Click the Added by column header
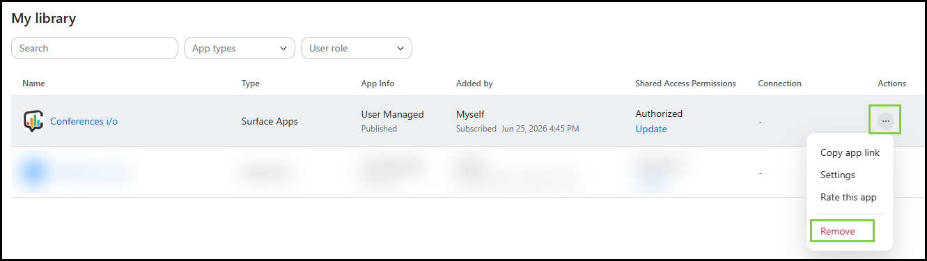 (x=474, y=83)
